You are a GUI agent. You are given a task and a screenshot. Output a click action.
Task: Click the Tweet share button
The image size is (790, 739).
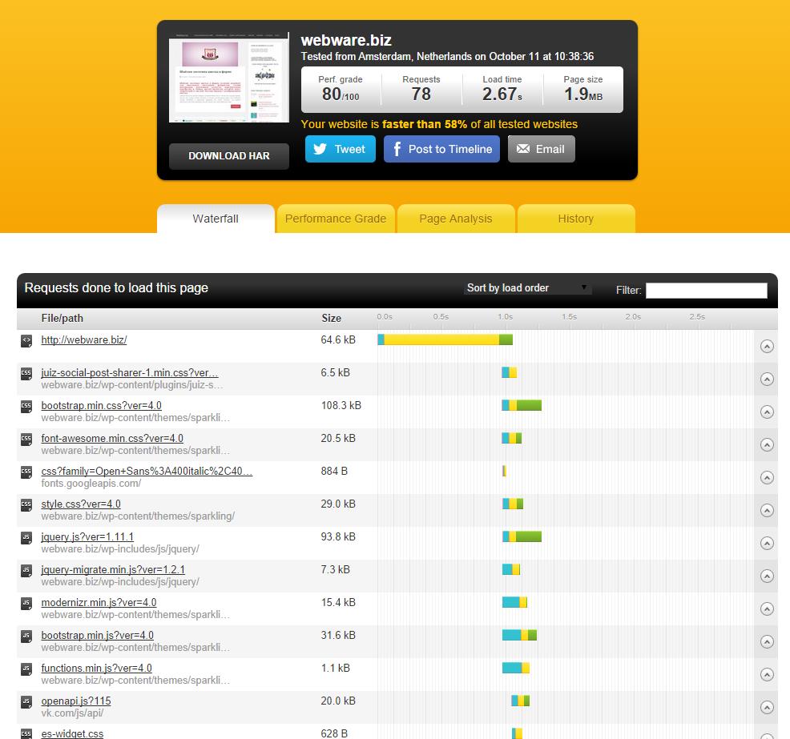click(340, 149)
